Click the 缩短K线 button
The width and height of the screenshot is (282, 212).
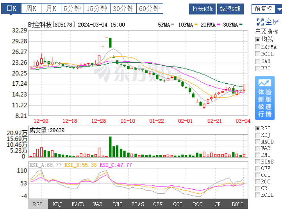coord(230,9)
